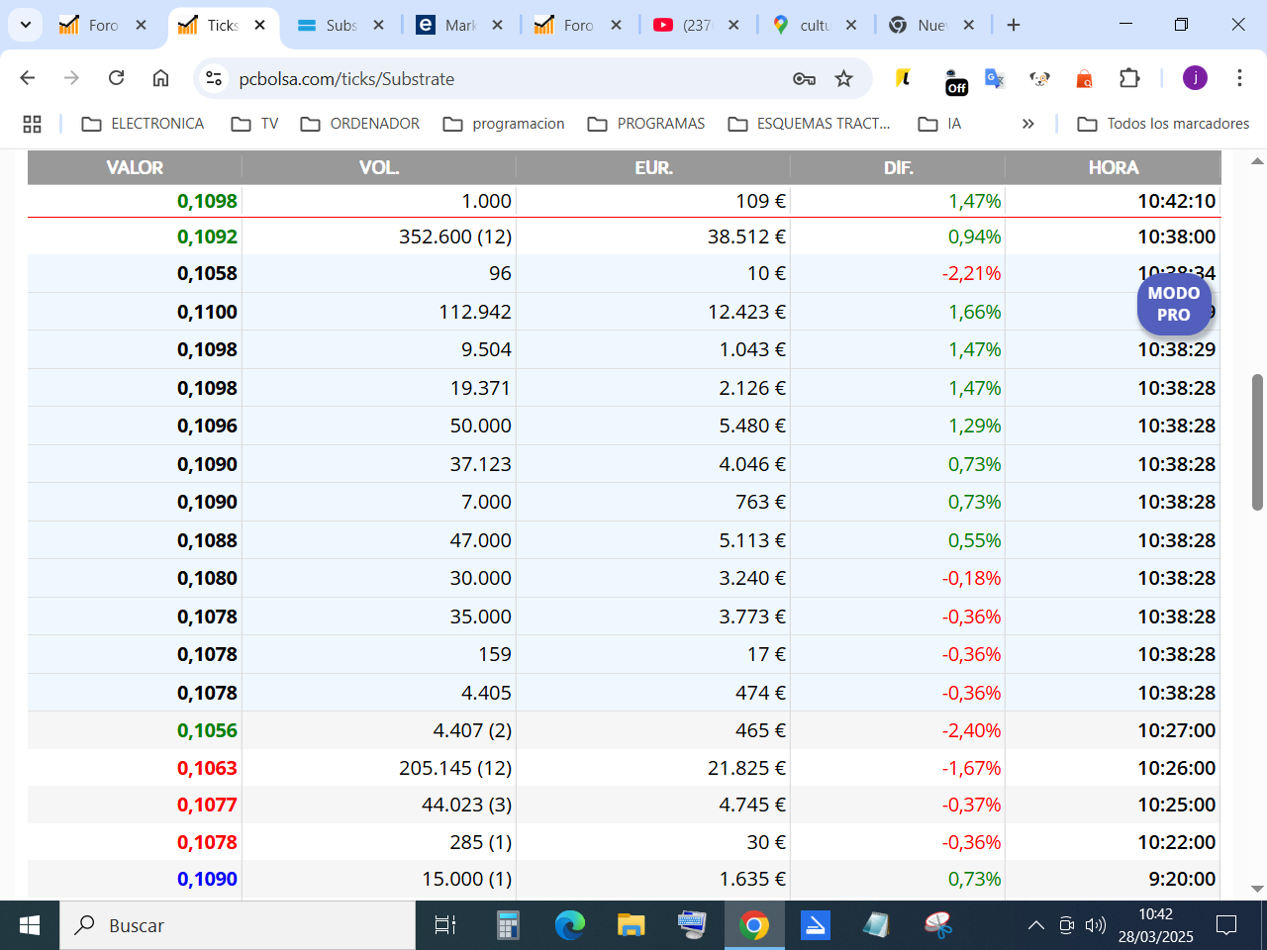Expand the tab search dropdown arrow

(25, 25)
